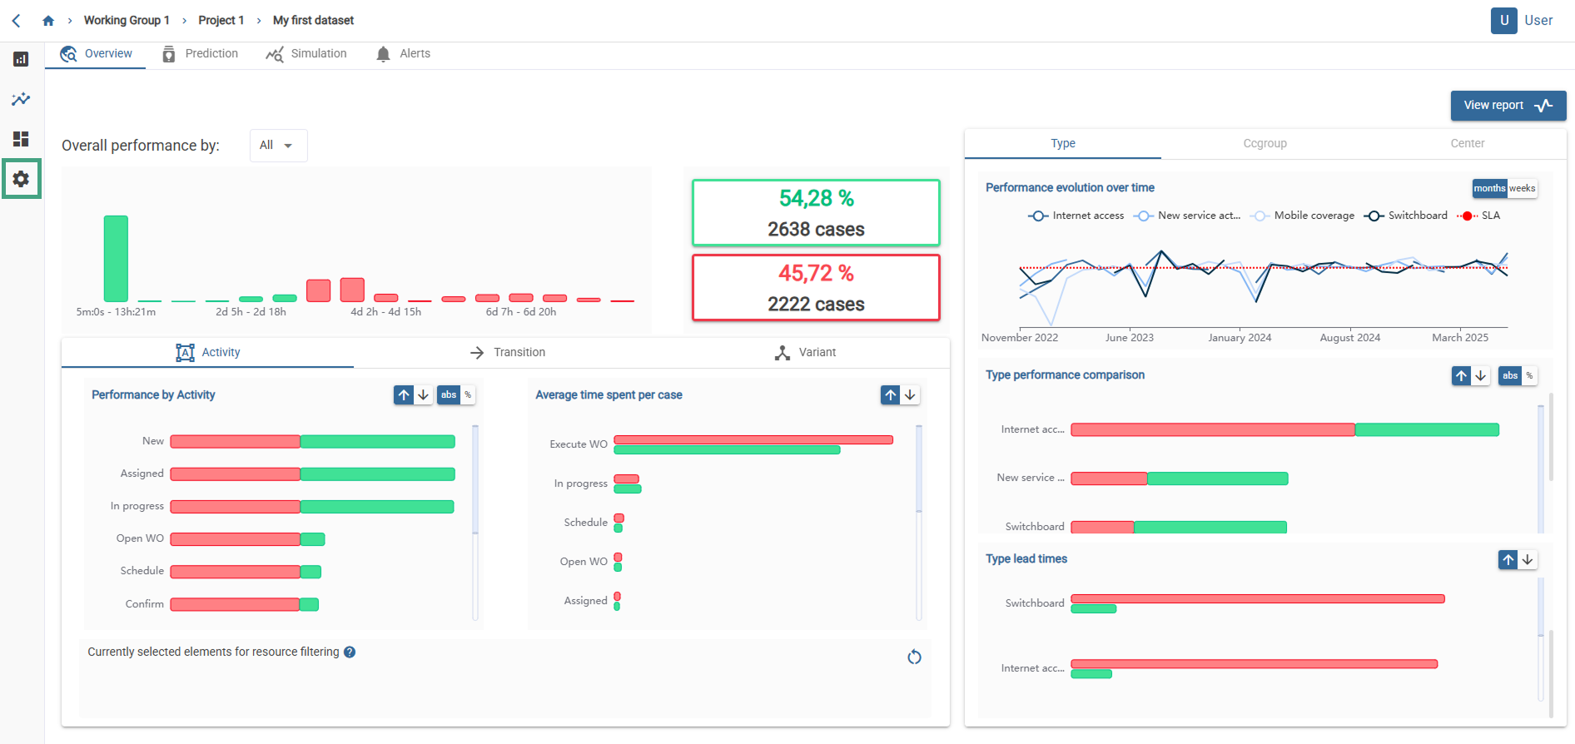Select the Variant tab
The image size is (1575, 744).
(805, 353)
